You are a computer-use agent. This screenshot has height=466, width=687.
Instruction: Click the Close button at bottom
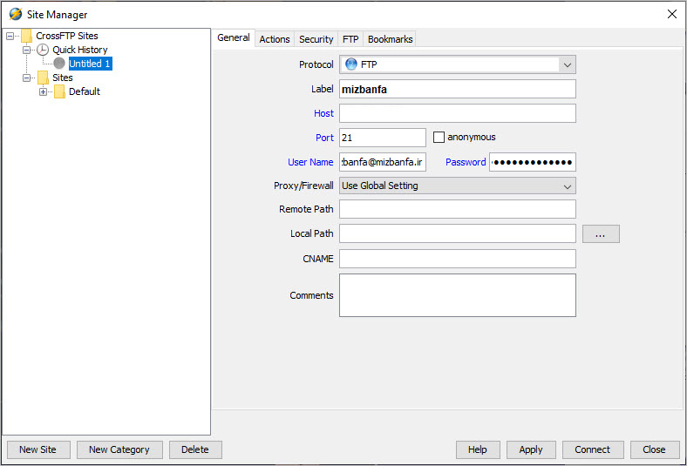[x=654, y=449]
